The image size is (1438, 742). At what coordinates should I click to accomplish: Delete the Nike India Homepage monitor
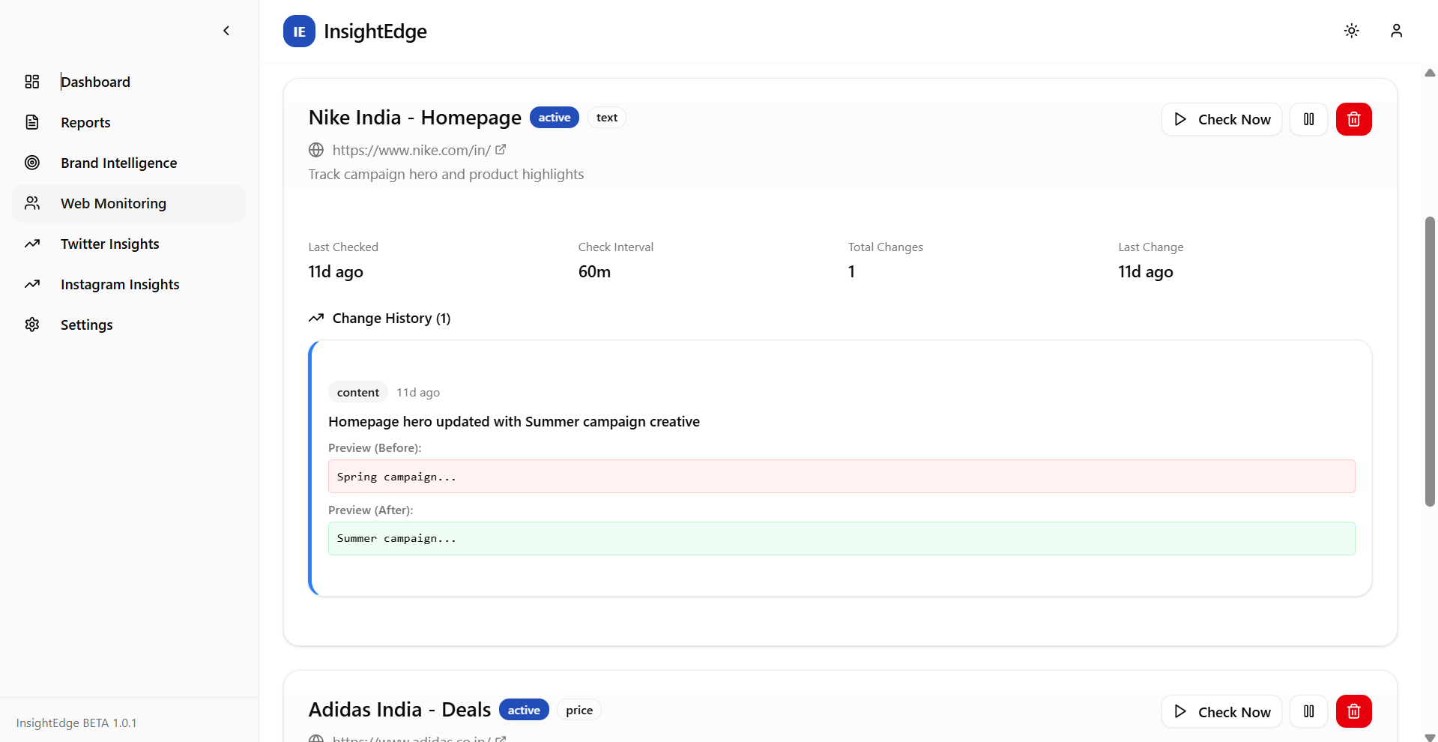[1353, 119]
